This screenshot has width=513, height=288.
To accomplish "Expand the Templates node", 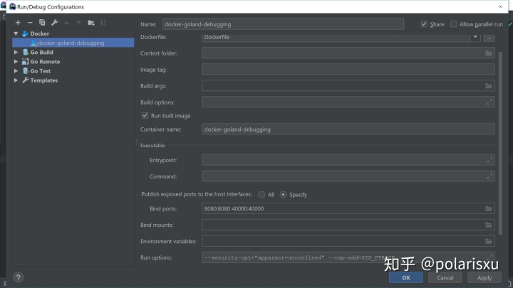I will [x=16, y=80].
